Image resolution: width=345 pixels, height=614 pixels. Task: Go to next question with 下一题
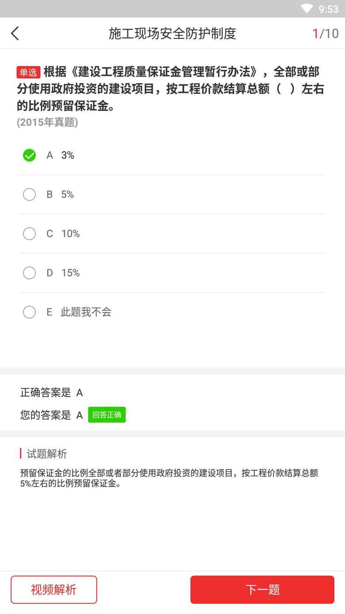[x=262, y=589]
